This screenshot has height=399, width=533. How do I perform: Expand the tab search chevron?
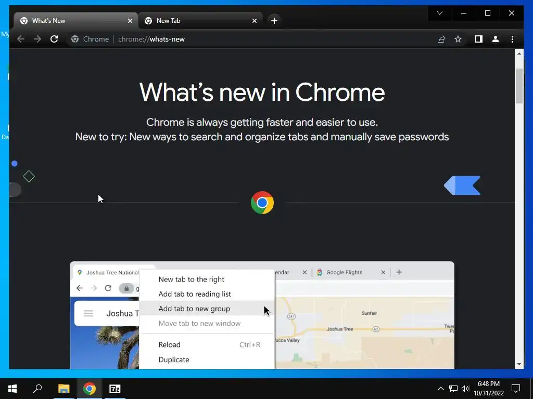(440, 13)
